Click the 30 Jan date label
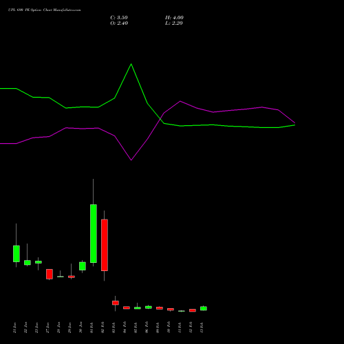Viewport: 344px width, 344px height. 81,327
